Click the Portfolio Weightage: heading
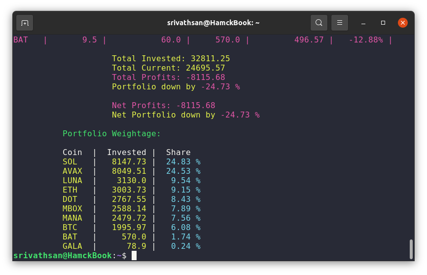The image size is (427, 275). [x=111, y=133]
